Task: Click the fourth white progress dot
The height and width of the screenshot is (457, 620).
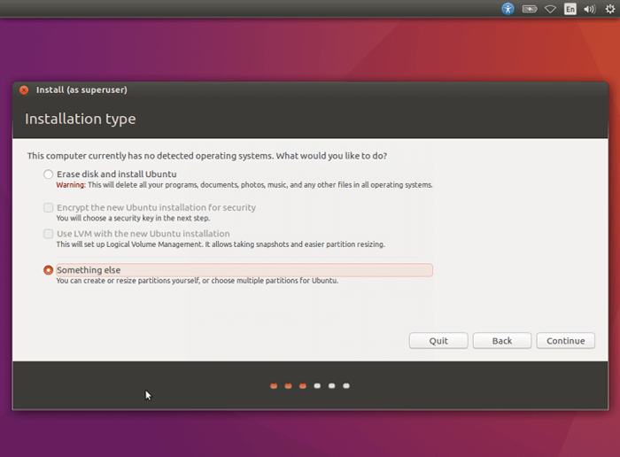Action: (x=317, y=386)
